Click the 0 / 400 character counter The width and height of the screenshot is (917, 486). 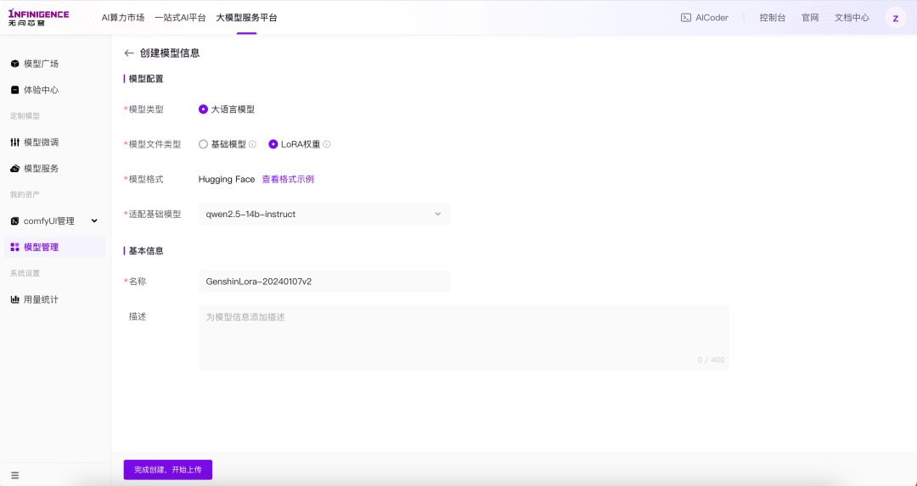[x=712, y=360]
